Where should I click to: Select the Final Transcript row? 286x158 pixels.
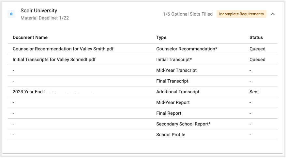[172, 81]
